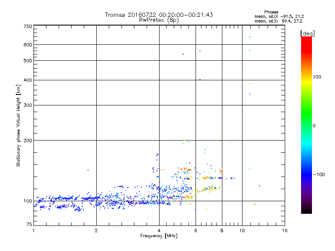Click the y-axis tick label '500'

coord(28,61)
